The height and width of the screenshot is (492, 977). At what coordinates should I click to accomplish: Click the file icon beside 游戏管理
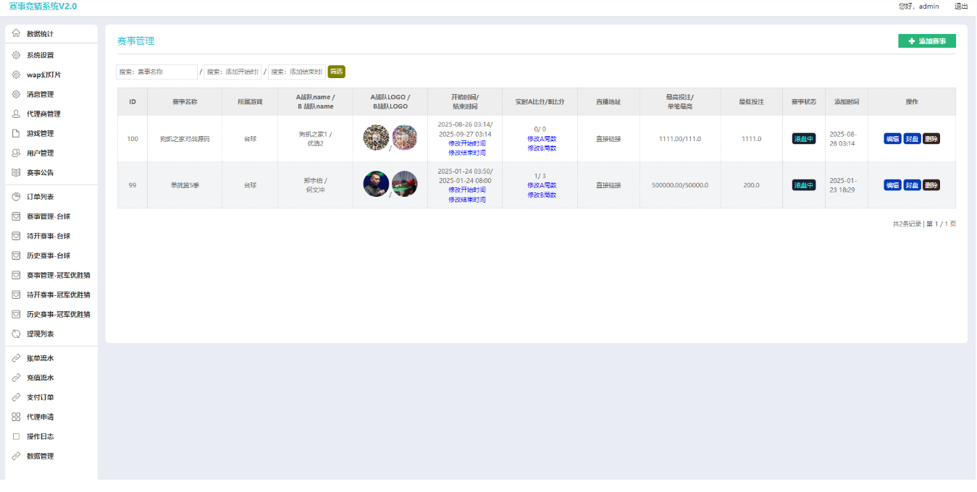(16, 133)
